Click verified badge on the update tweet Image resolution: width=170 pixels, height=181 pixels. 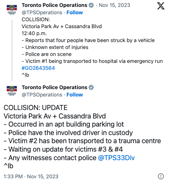[x=91, y=88]
